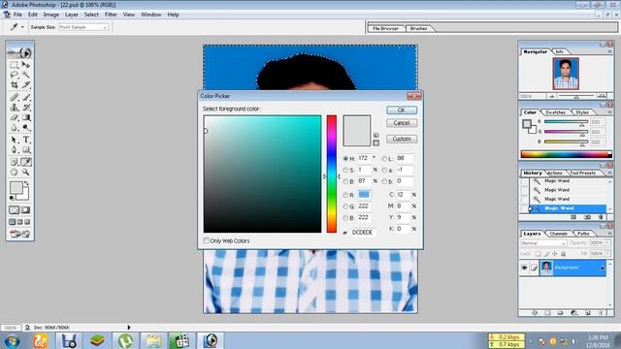This screenshot has width=621, height=349.
Task: Select the Brightness B radio button
Action: [345, 181]
